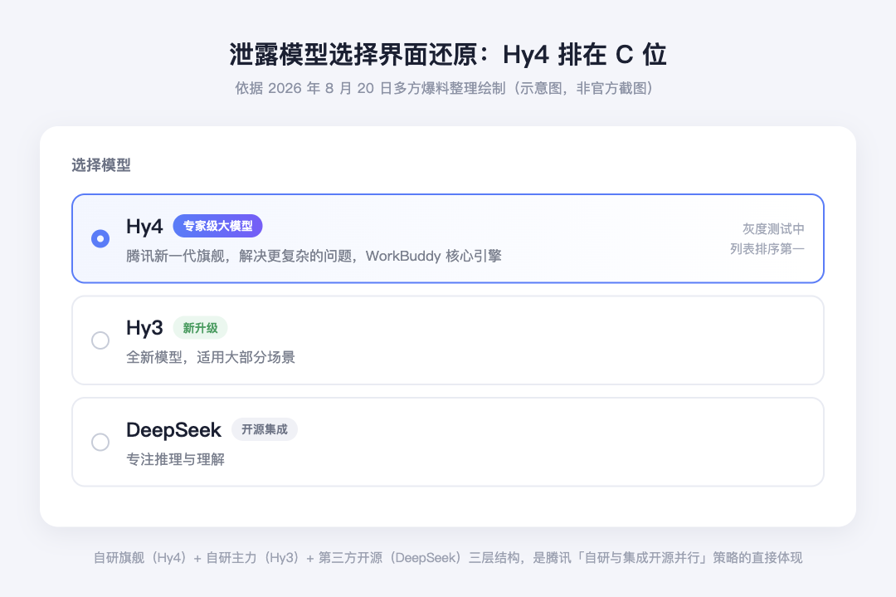Click the 开源集成 badge next to DeepSeek

[265, 429]
